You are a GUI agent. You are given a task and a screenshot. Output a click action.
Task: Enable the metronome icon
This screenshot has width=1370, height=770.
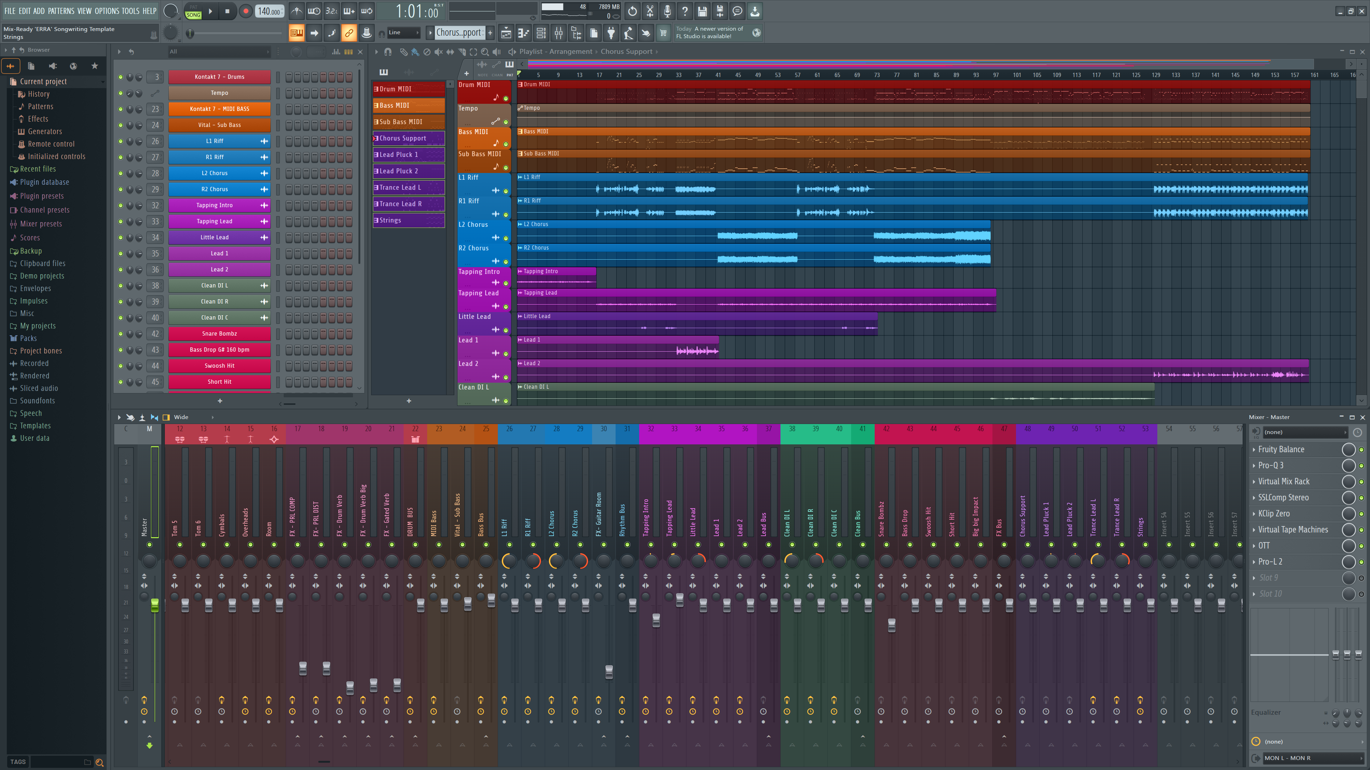pos(297,11)
